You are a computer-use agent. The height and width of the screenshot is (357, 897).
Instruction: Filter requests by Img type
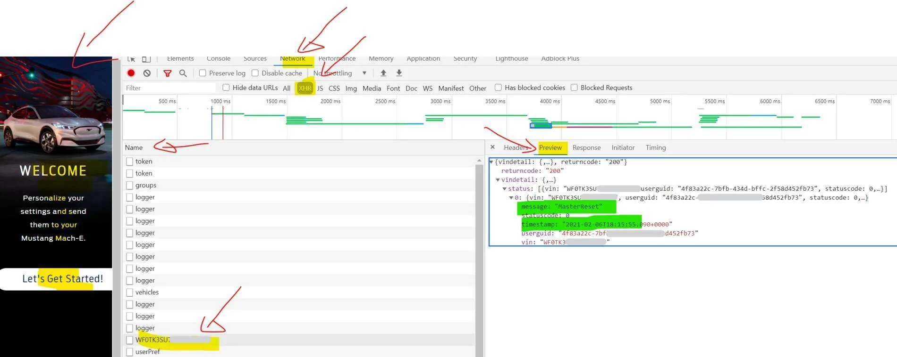pos(351,88)
